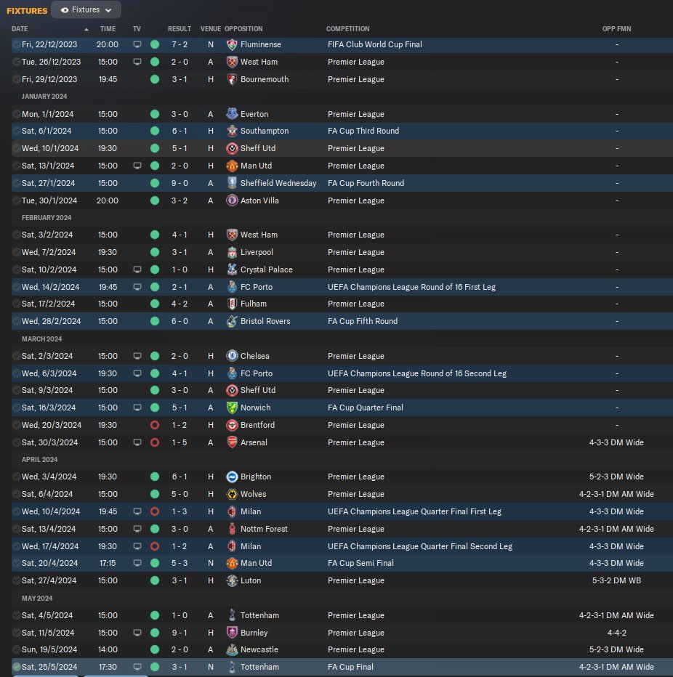The image size is (673, 677).
Task: Click the Burnley club badge
Action: pos(232,633)
